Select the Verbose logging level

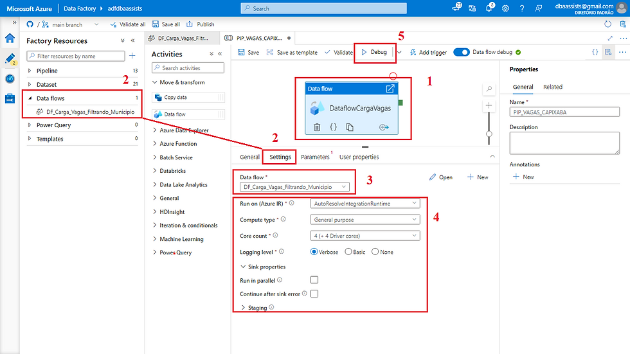(x=314, y=252)
